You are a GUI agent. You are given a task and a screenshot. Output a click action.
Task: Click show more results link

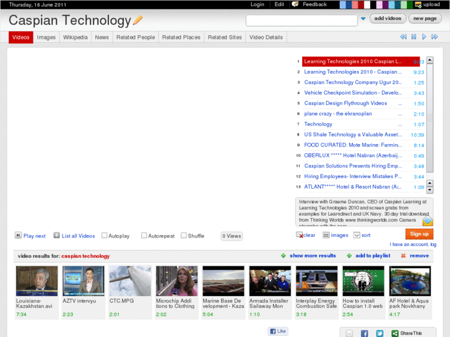coord(313,255)
